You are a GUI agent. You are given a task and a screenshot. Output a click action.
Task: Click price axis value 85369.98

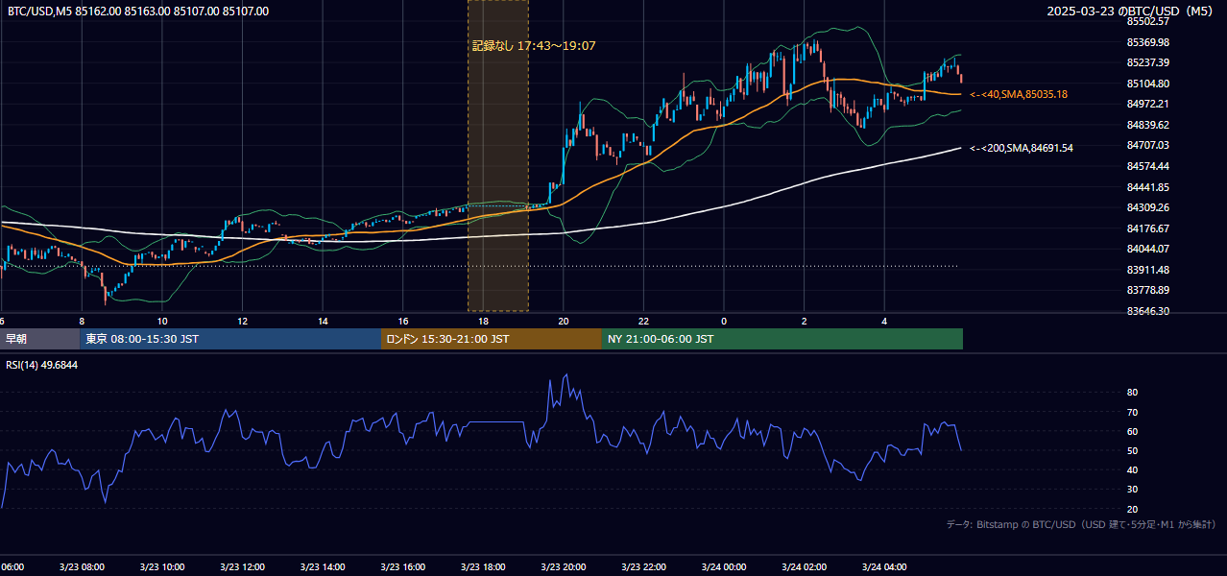(1147, 42)
